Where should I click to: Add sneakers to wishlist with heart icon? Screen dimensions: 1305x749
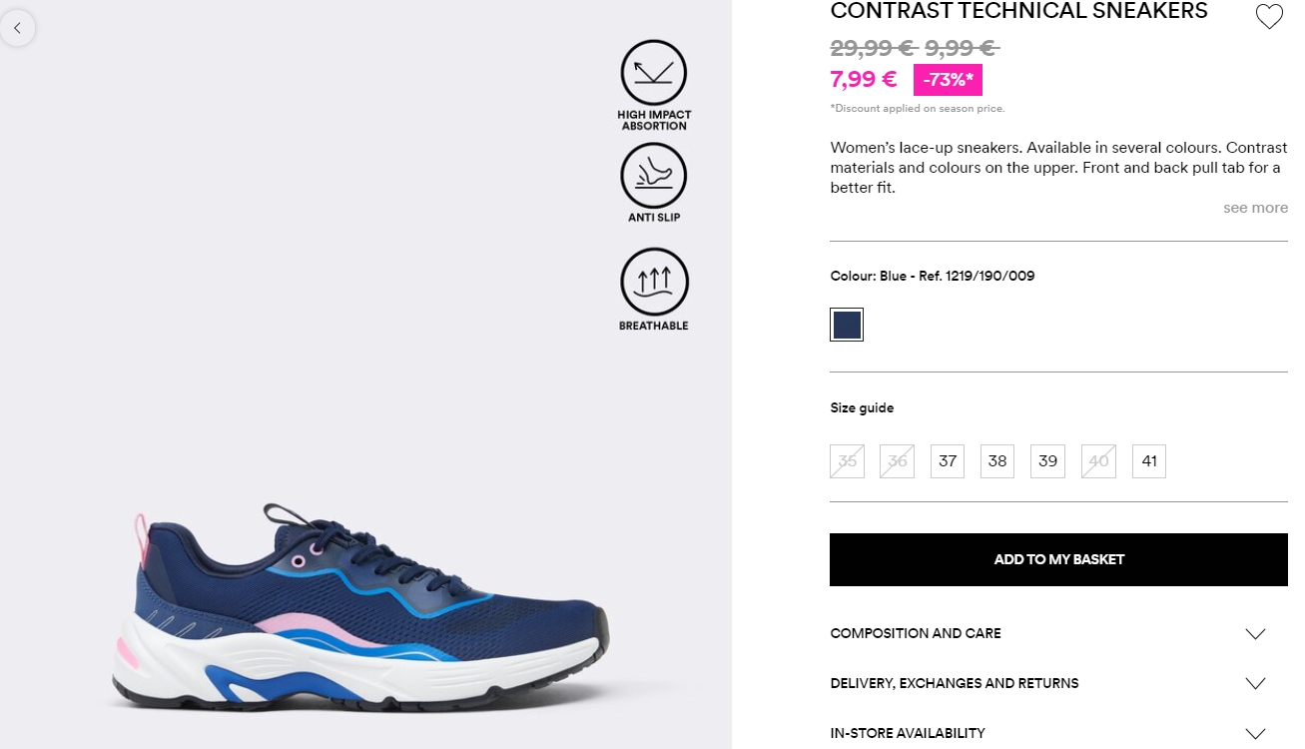click(x=1268, y=16)
